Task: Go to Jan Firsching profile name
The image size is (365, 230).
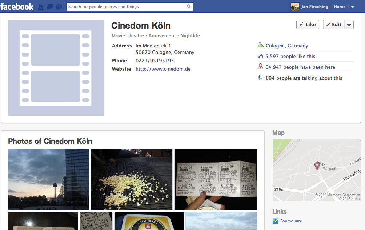Action: pos(315,7)
